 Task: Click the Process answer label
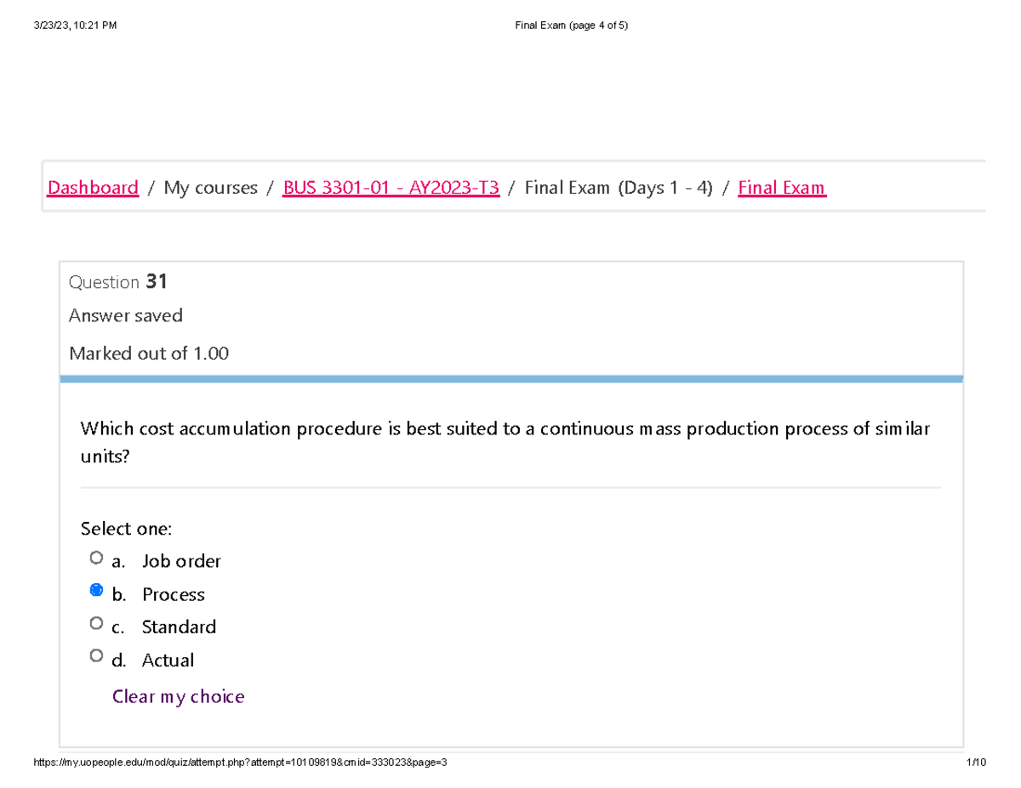coord(173,594)
